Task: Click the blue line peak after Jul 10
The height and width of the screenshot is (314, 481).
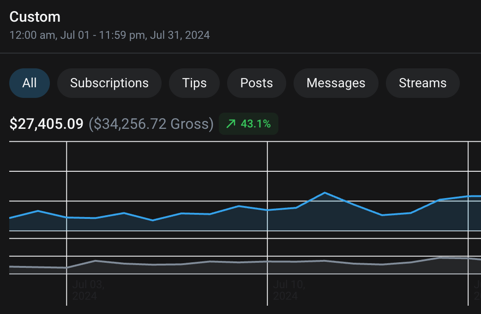Action: (325, 193)
